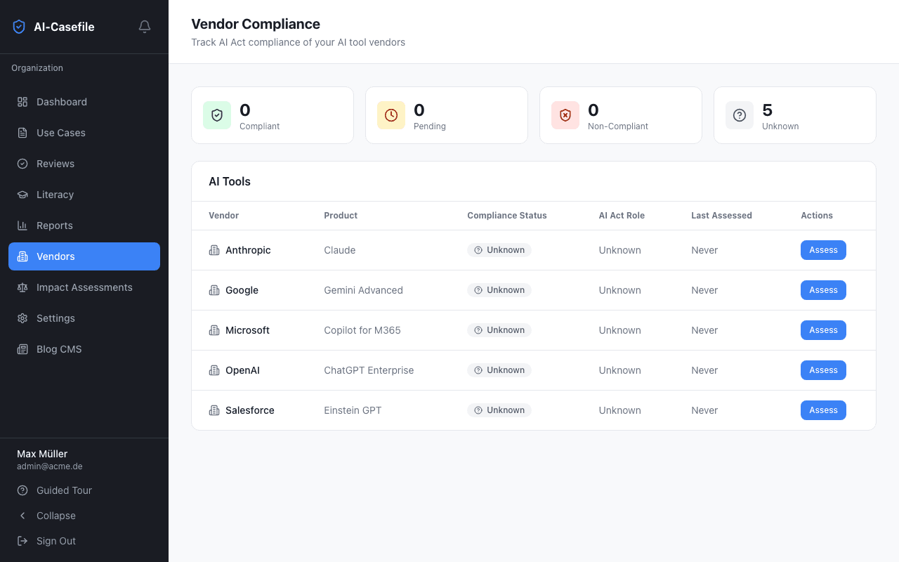Click the yellow Pending clock icon
Screen dimensions: 899x562
tap(391, 115)
